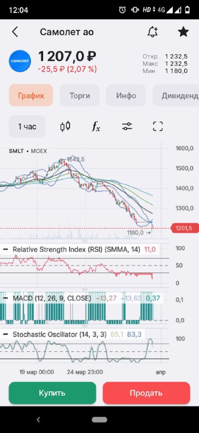Tap the red Продать button
The image size is (199, 433).
147,393
